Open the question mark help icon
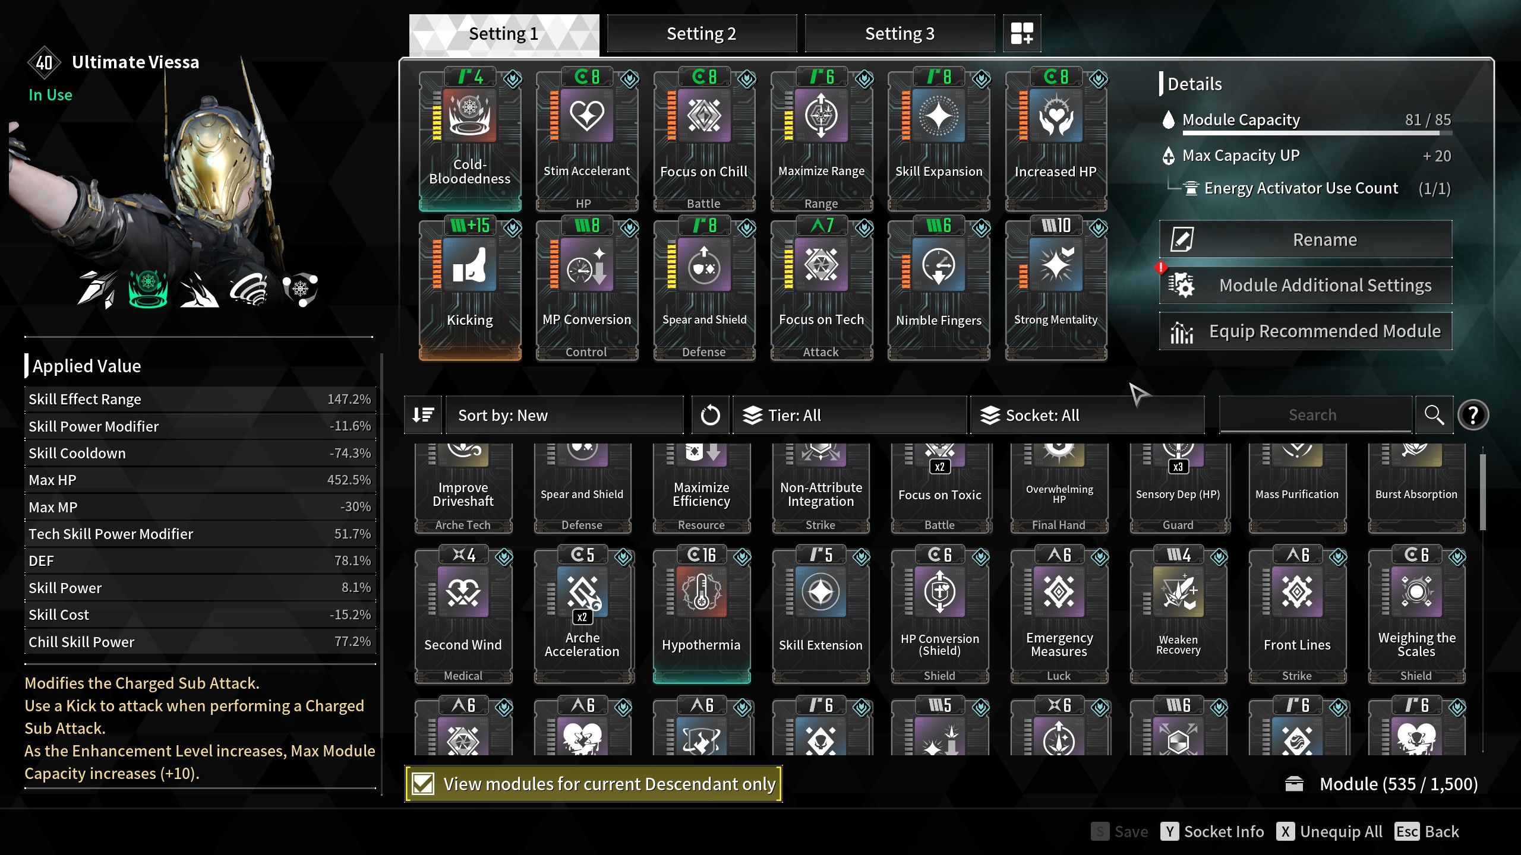1521x855 pixels. pos(1473,415)
